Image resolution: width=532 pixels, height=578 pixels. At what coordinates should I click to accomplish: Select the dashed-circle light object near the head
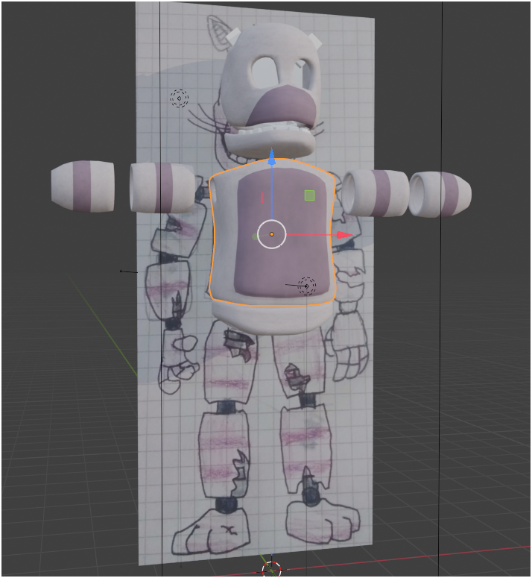180,98
